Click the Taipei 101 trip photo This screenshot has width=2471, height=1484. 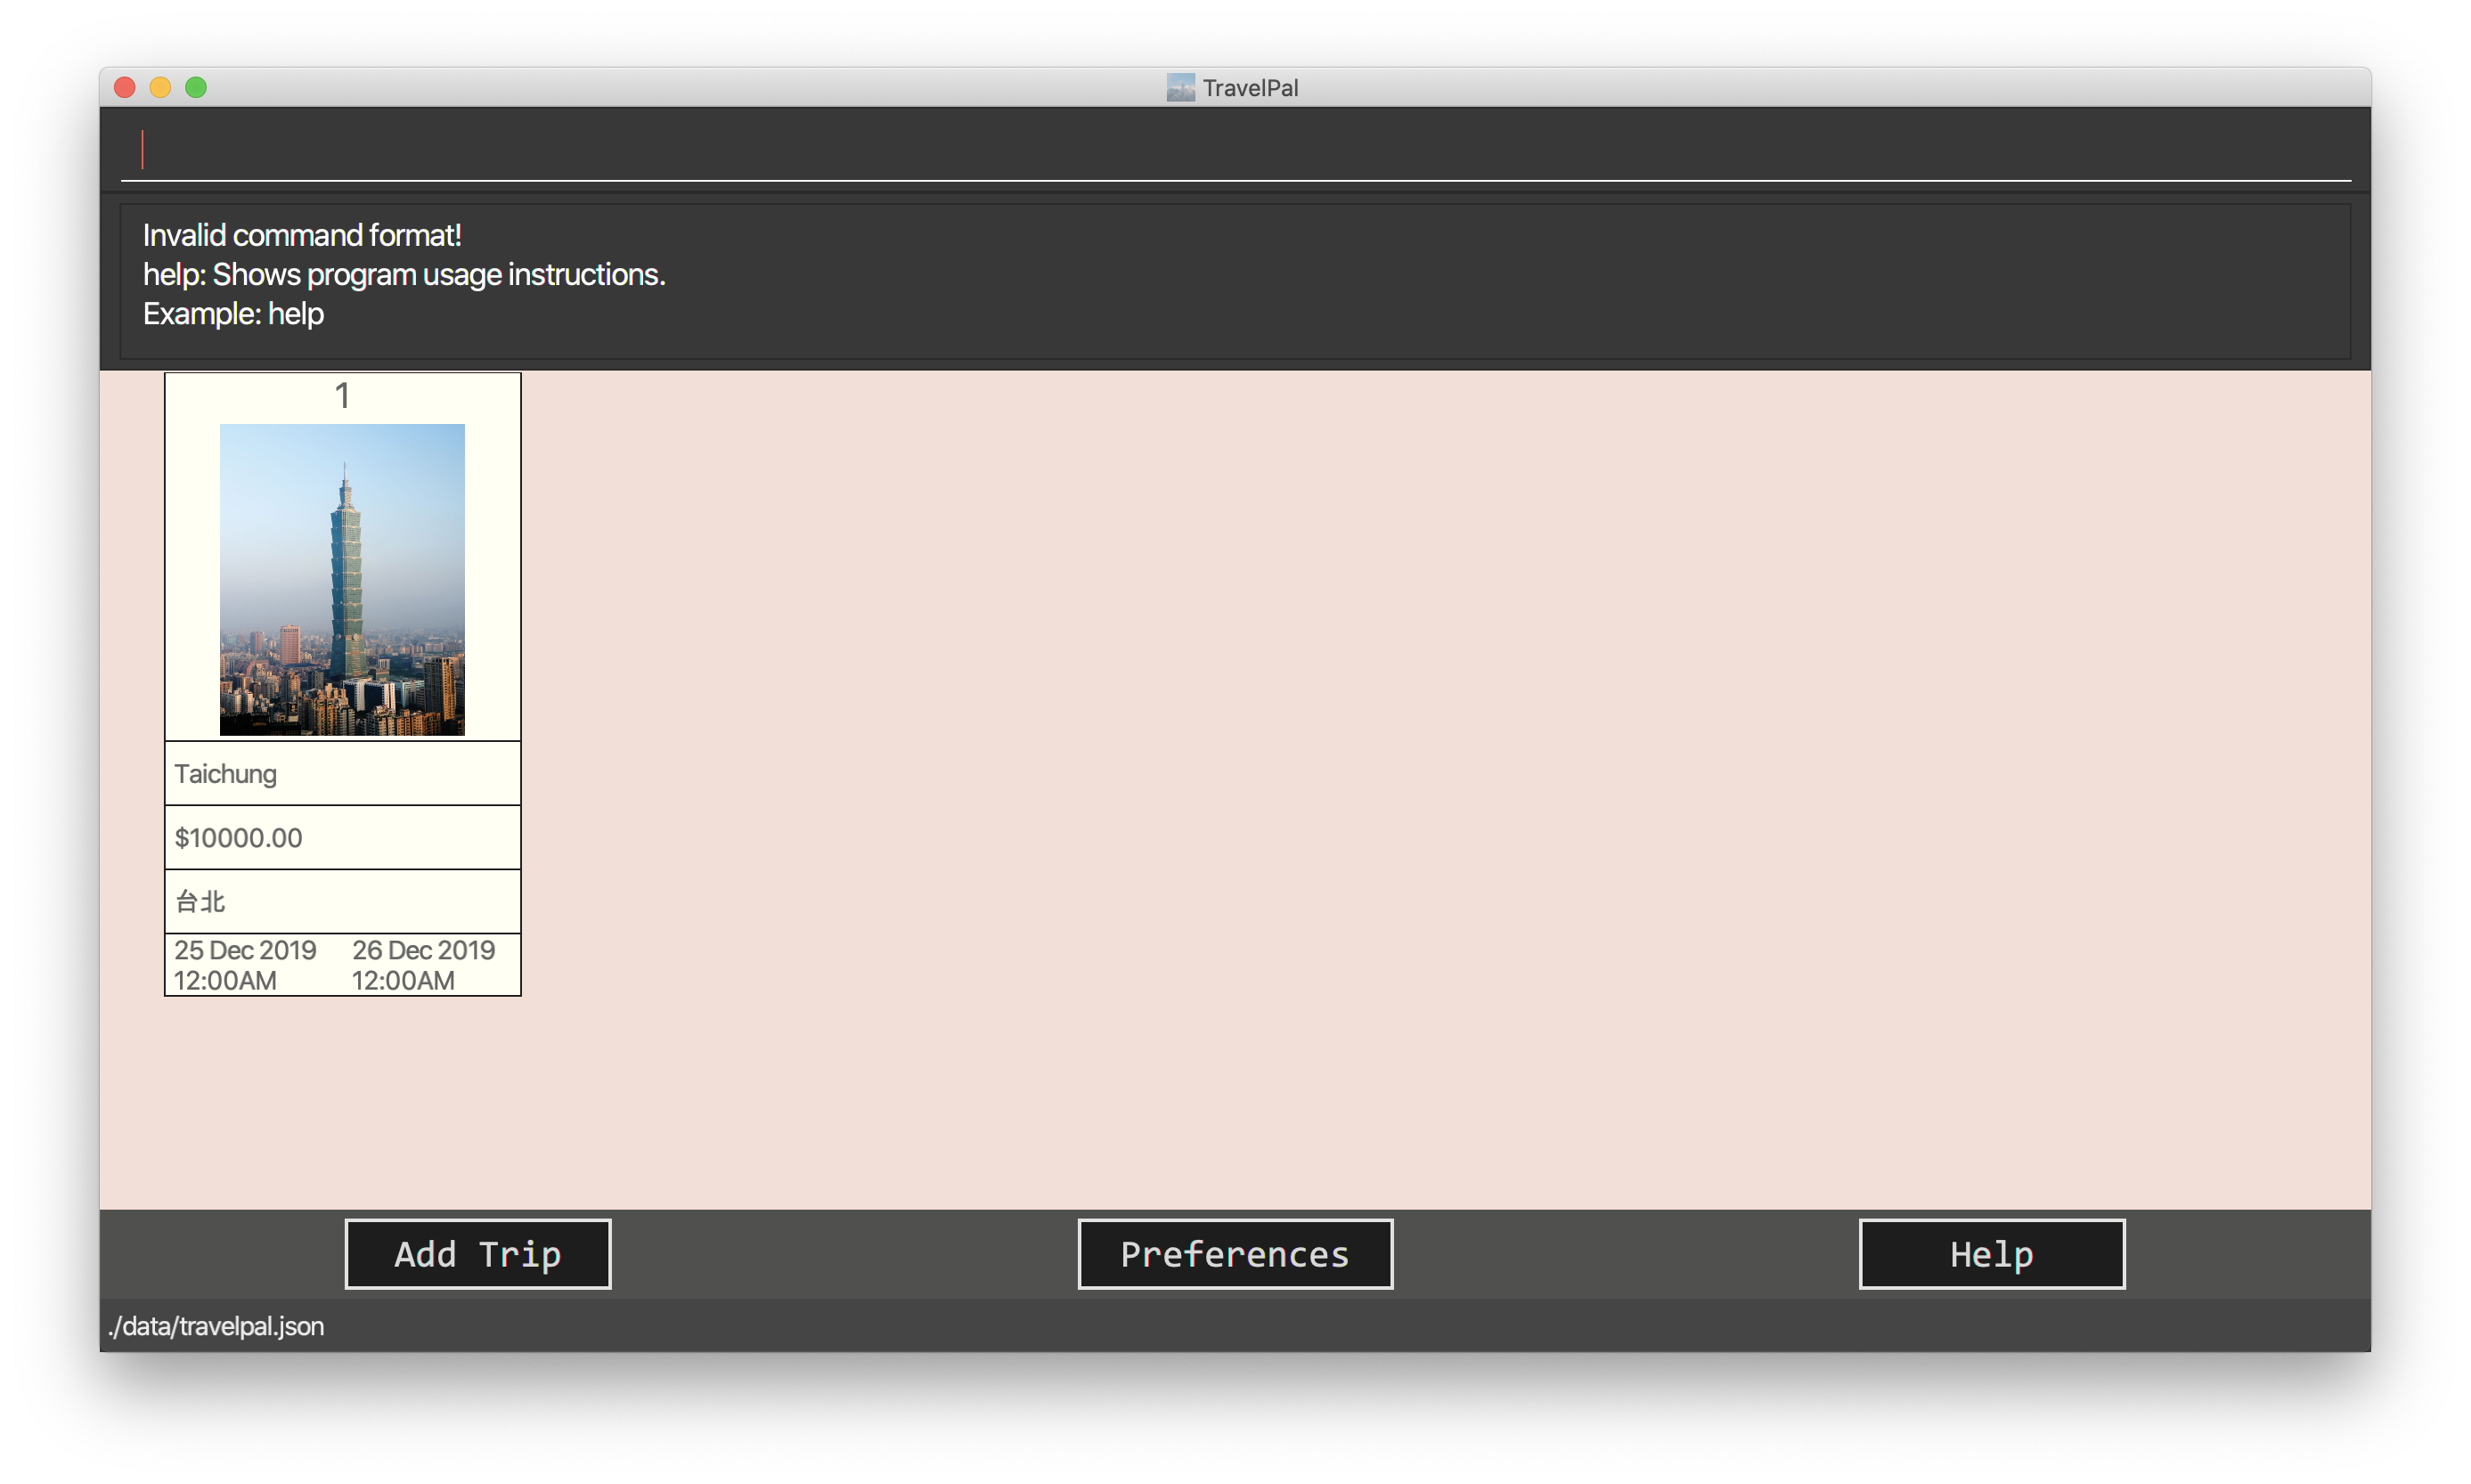342,579
